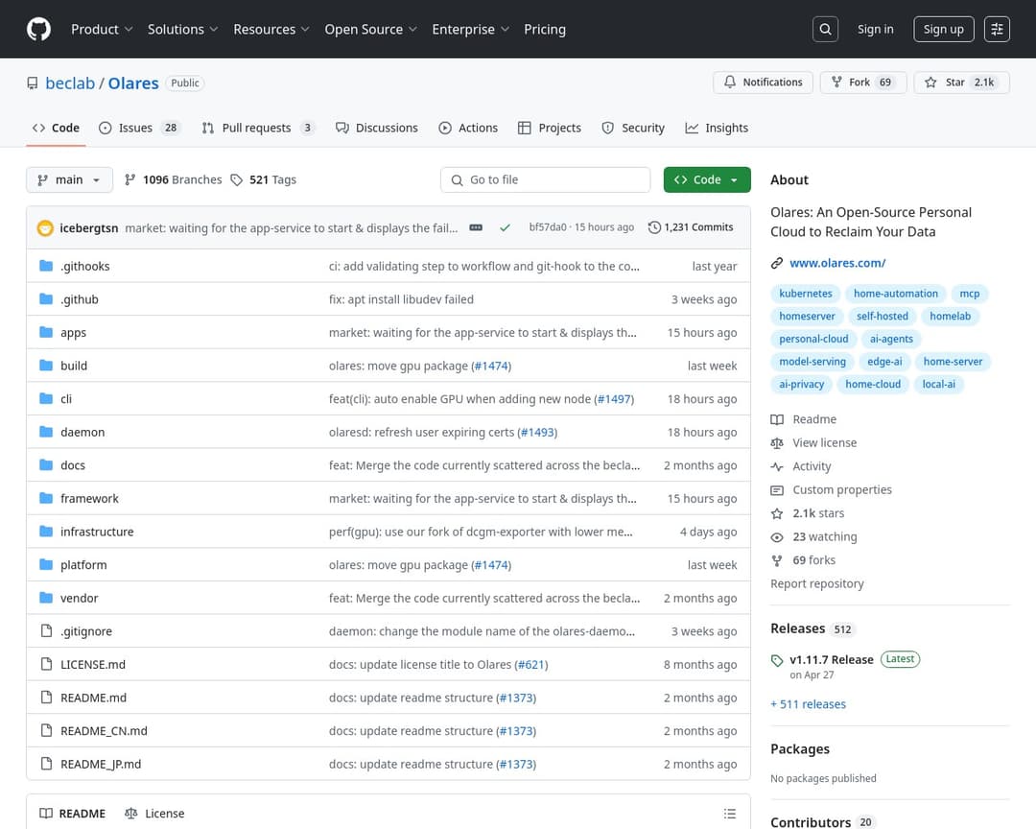Switch to the Issues tab

click(x=140, y=128)
